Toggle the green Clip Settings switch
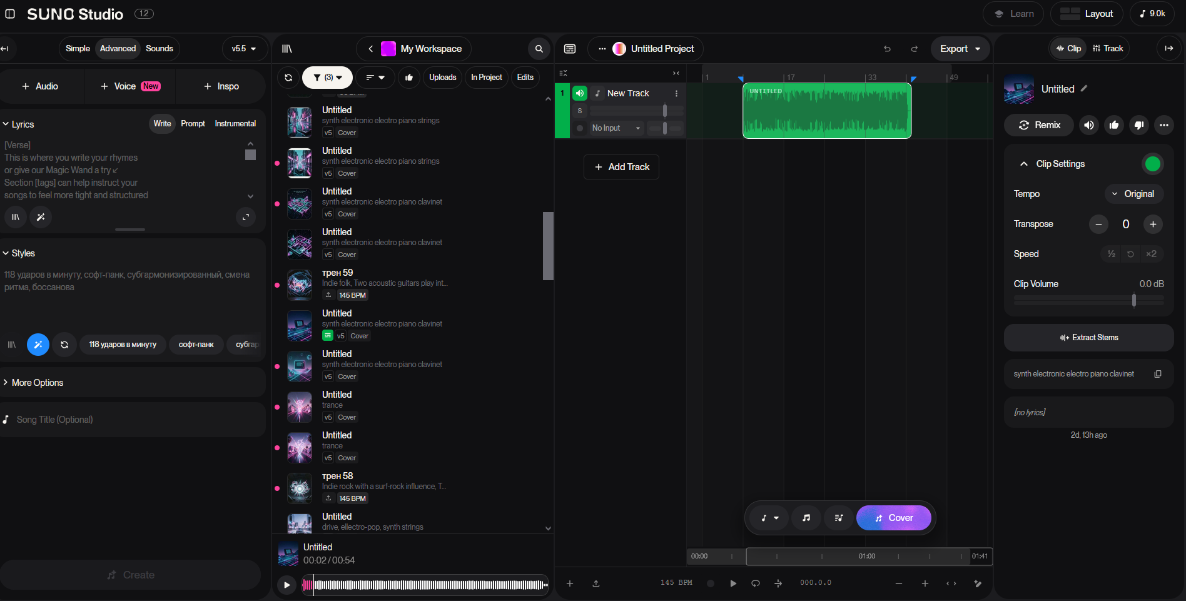Viewport: 1186px width, 601px height. pyautogui.click(x=1152, y=164)
